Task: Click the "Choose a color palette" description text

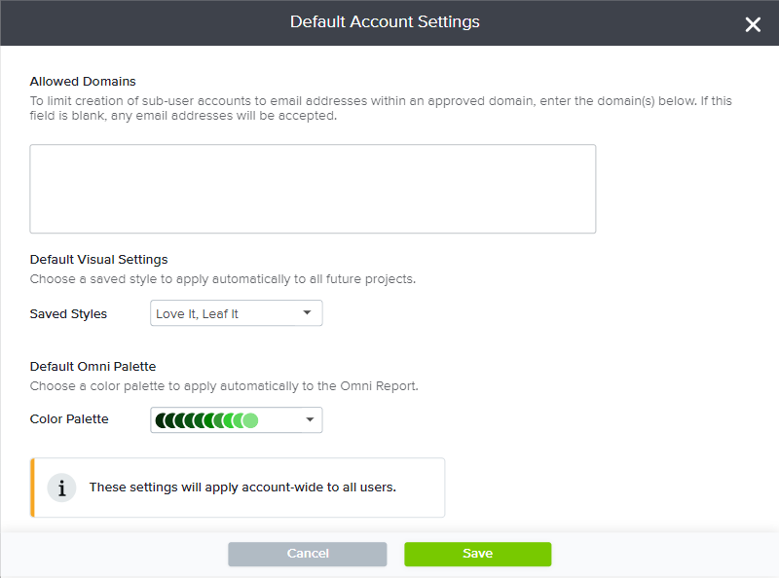Action: 224,386
